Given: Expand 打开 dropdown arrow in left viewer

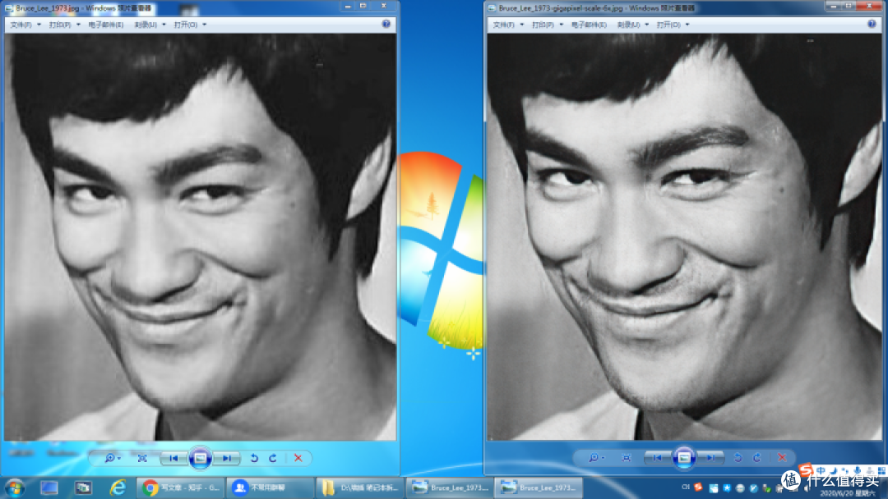Looking at the screenshot, I should (x=205, y=25).
